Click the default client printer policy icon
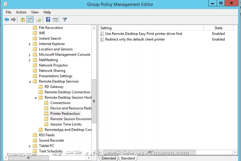241x161 pixels. [x=102, y=39]
